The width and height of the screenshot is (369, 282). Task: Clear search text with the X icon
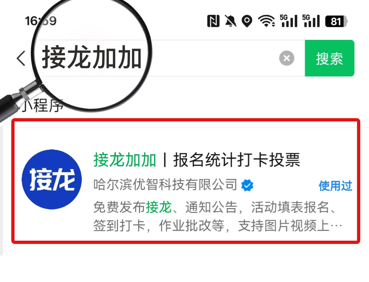click(x=287, y=58)
